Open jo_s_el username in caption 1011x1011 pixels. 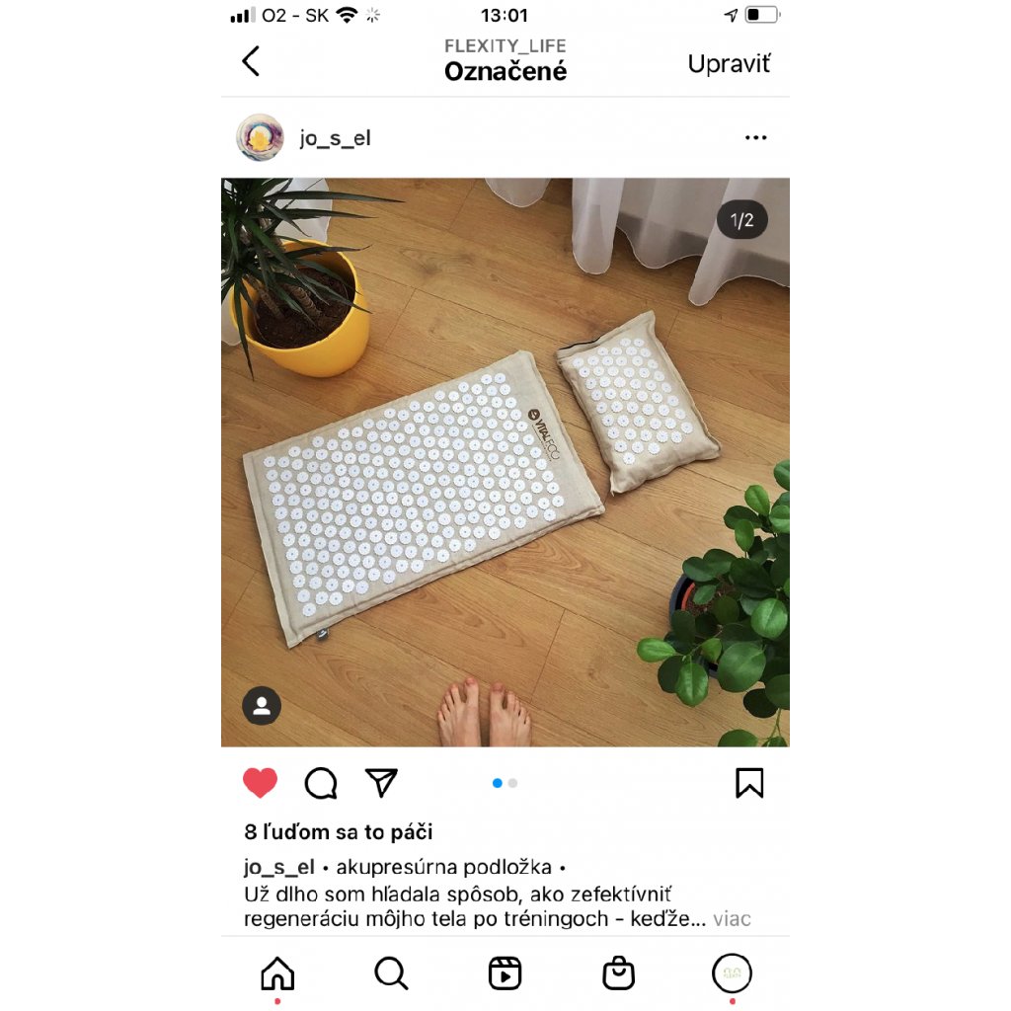point(279,867)
